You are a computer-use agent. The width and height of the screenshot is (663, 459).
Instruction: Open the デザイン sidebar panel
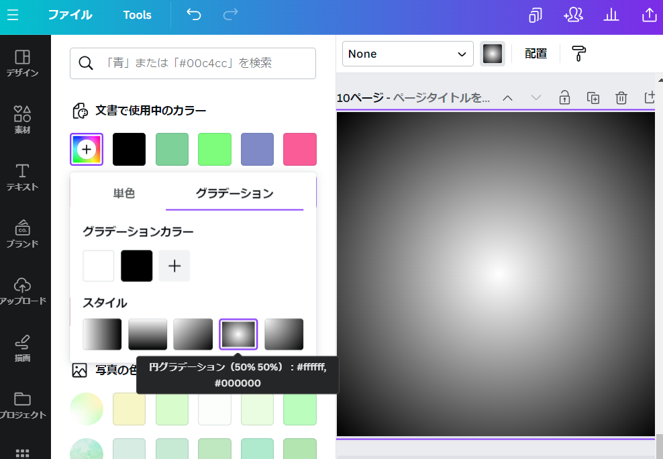22,63
